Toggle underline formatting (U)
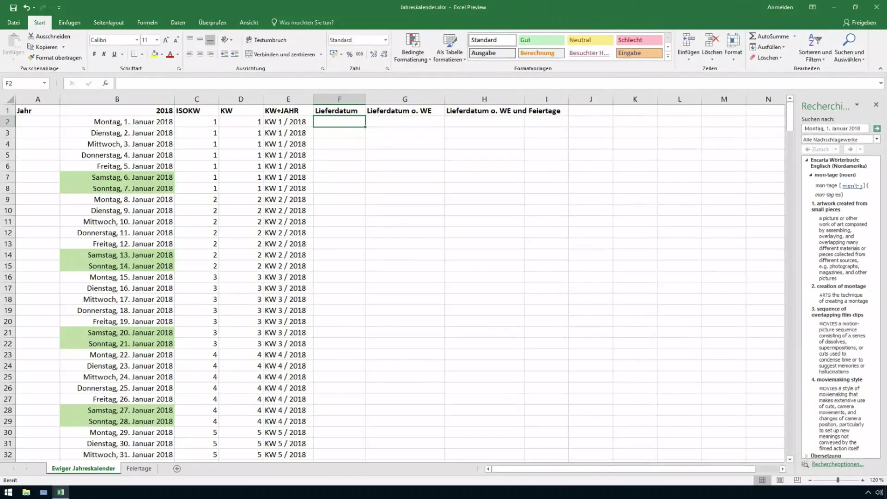The width and height of the screenshot is (887, 499). [114, 54]
